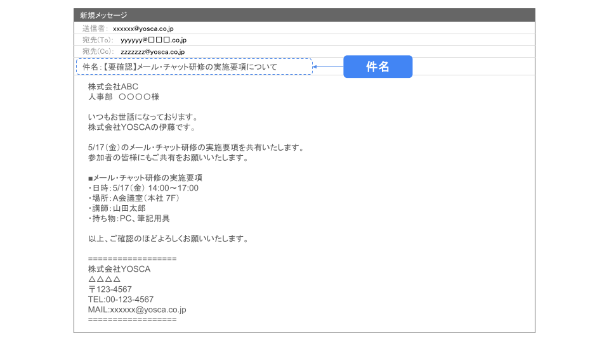Click the 株式会社ABC recipient company line
This screenshot has height=342, width=609.
pos(113,86)
